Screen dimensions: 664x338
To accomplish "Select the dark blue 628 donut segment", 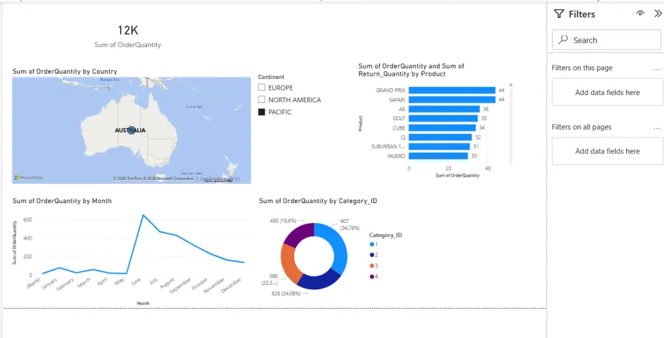I will pos(317,282).
